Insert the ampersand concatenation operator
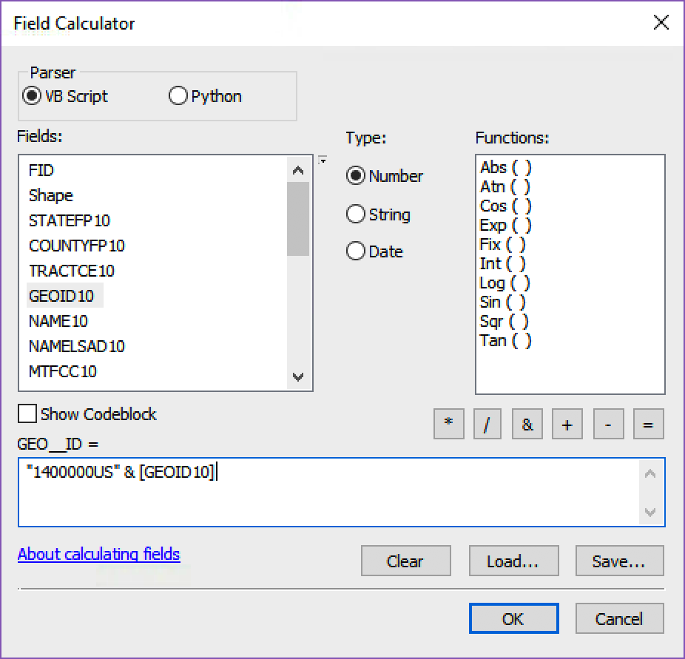The height and width of the screenshot is (659, 685). click(x=527, y=424)
